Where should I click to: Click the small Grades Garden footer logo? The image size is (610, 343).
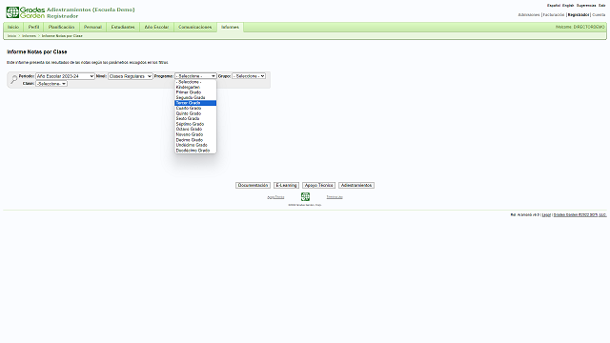pos(305,197)
